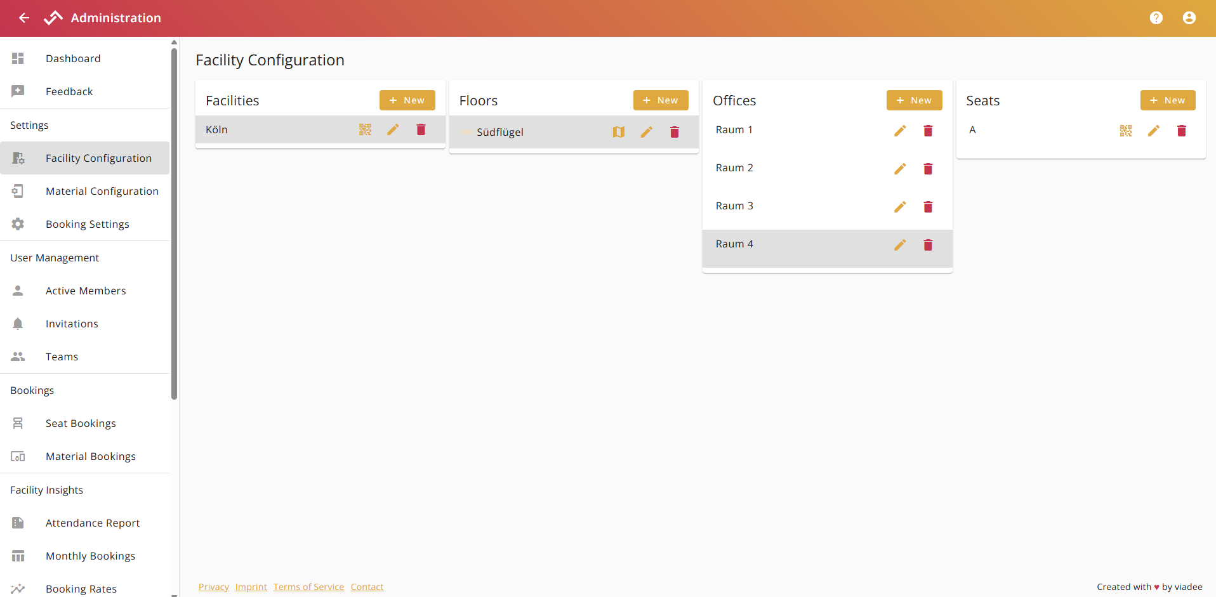Image resolution: width=1216 pixels, height=597 pixels.
Task: Edit Seat A with the pencil icon
Action: click(1154, 130)
